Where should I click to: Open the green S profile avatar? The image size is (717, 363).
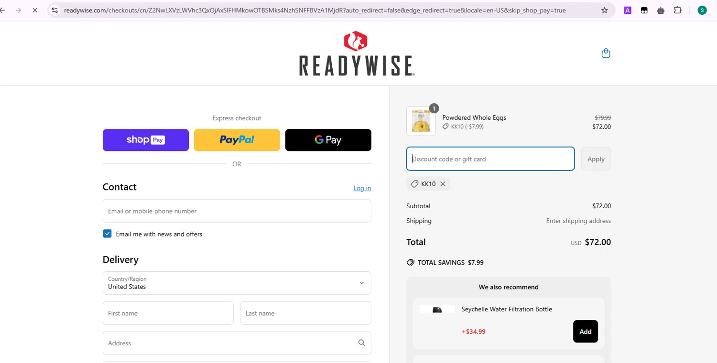pos(702,10)
